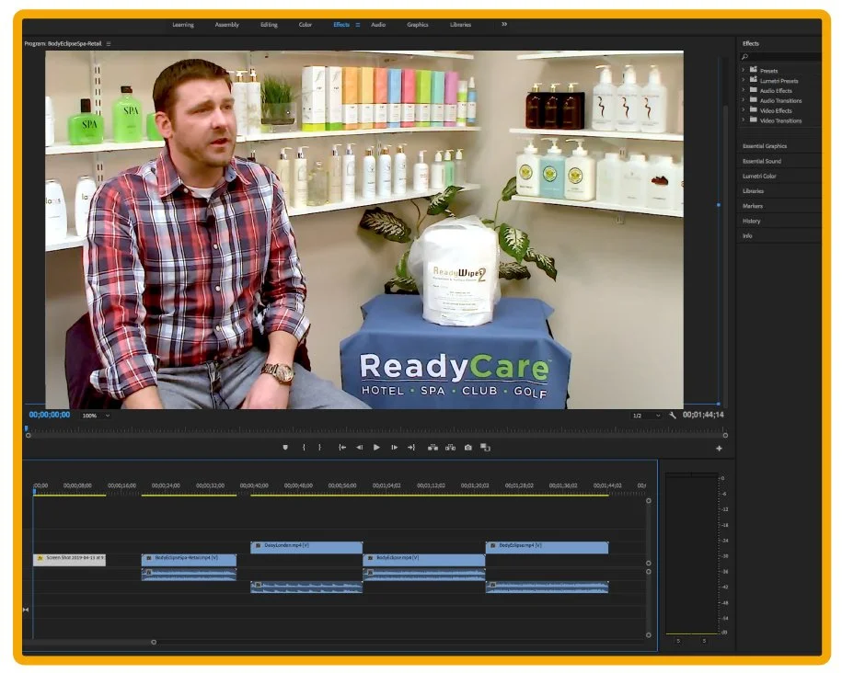Open the Markers panel
Viewport: 842px width, 673px height.
753,206
